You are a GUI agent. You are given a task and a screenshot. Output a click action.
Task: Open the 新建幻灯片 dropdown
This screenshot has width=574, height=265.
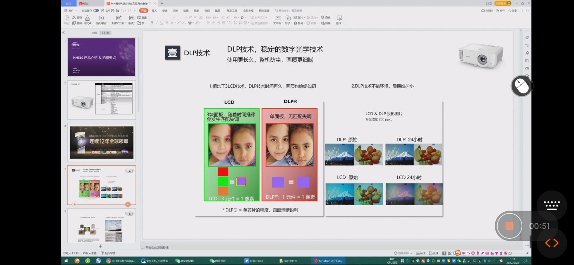(x=119, y=20)
